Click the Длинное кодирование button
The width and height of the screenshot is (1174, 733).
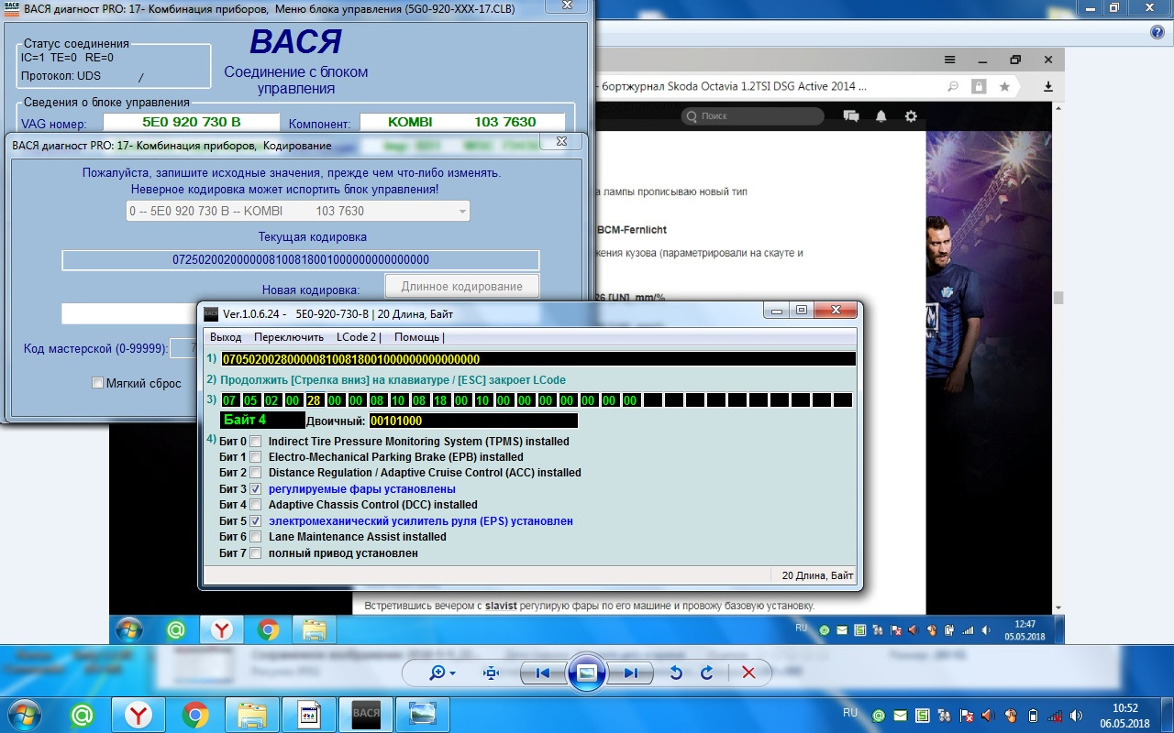point(462,287)
